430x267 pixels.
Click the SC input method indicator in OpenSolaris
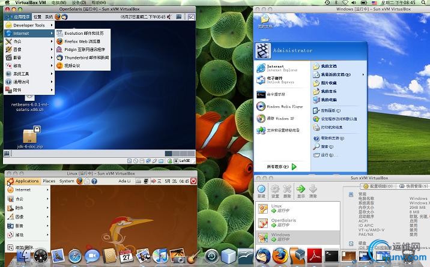pyautogui.click(x=191, y=17)
